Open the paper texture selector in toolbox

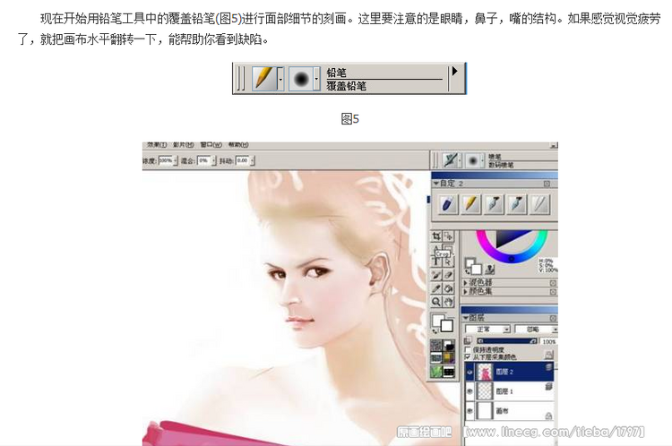(436, 346)
